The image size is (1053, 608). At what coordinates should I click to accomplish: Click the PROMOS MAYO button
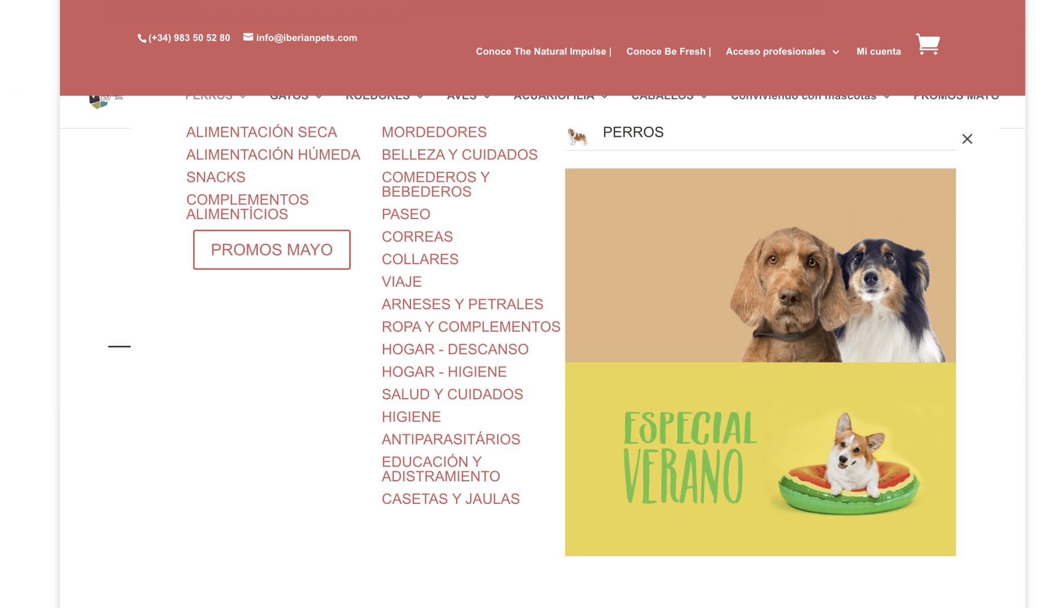click(271, 249)
